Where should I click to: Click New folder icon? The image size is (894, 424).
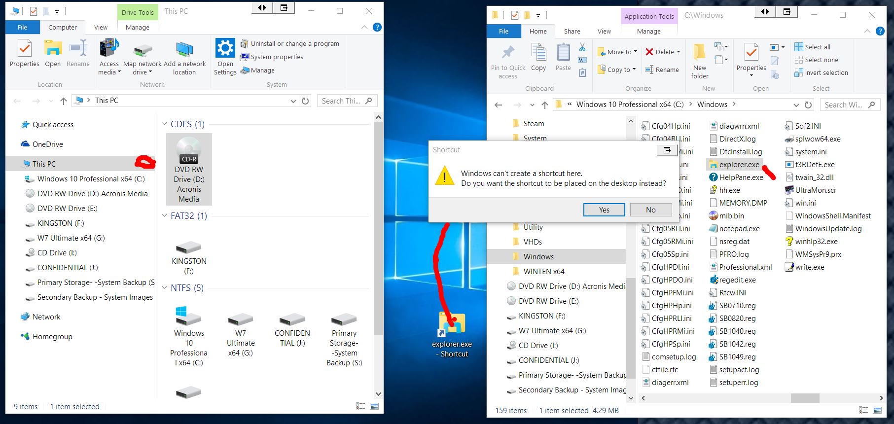point(699,53)
